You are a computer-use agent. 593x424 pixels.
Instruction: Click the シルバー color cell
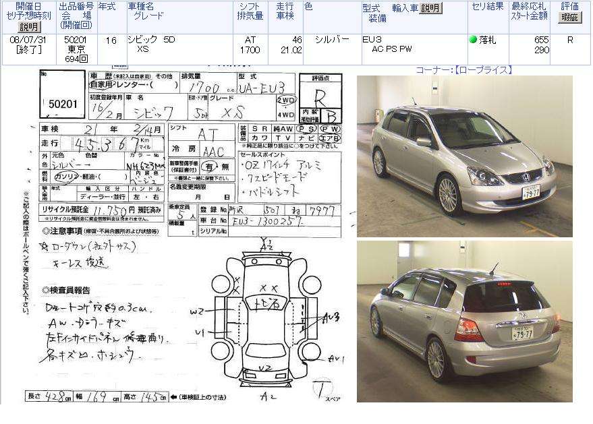(332, 40)
